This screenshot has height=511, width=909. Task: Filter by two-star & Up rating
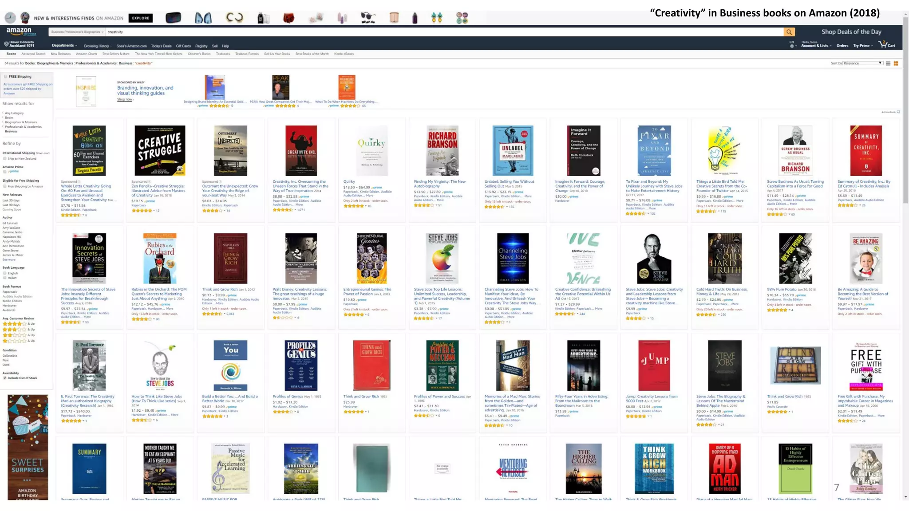point(19,335)
